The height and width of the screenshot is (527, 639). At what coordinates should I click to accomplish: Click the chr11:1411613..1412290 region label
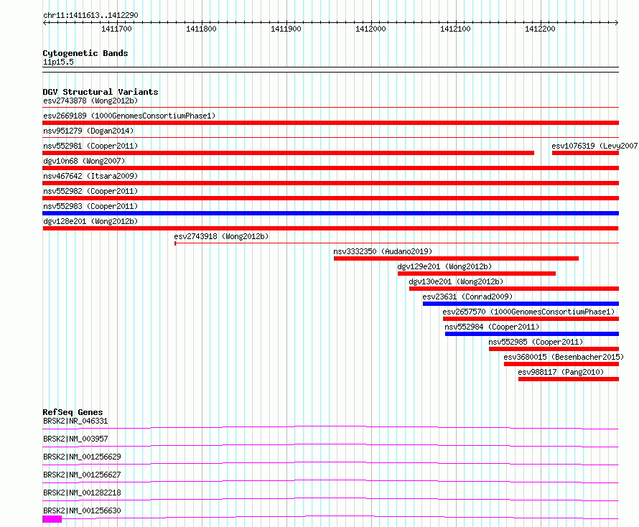pyautogui.click(x=90, y=15)
